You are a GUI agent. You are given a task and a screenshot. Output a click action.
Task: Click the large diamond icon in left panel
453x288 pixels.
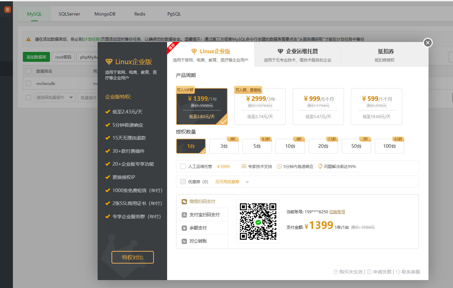[x=109, y=62]
